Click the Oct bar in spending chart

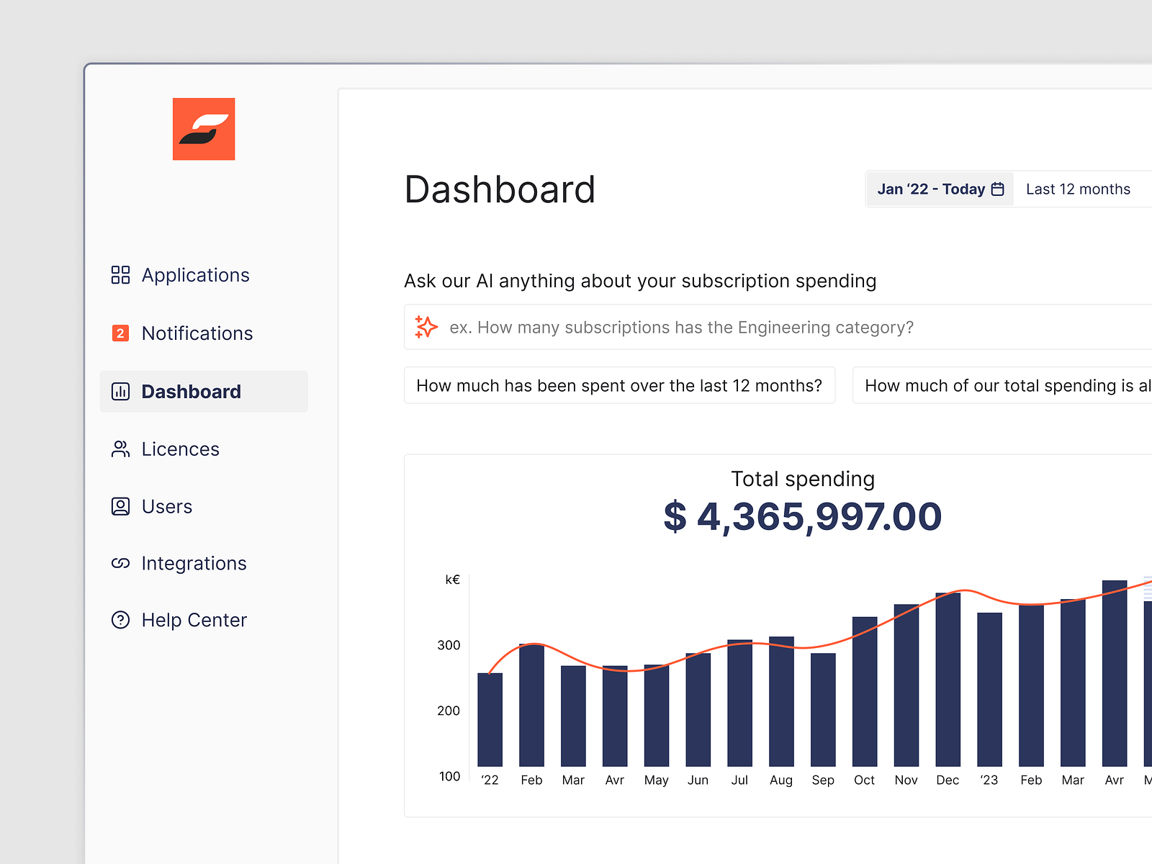[864, 691]
